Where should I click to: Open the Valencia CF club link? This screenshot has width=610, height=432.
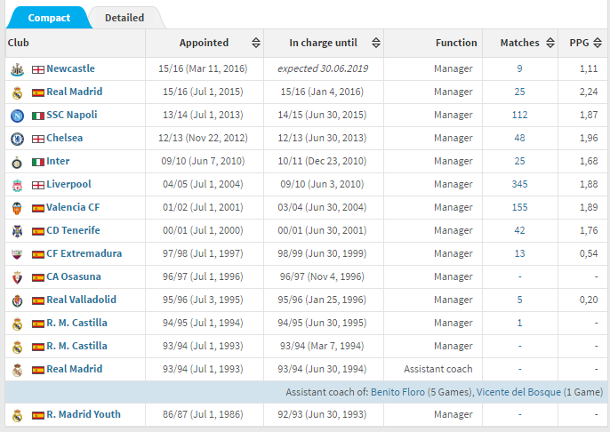point(73,207)
